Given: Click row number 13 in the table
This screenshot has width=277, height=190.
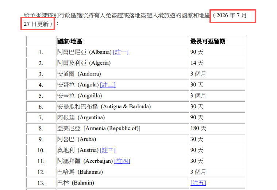Looking at the screenshot, I should click(41, 183).
